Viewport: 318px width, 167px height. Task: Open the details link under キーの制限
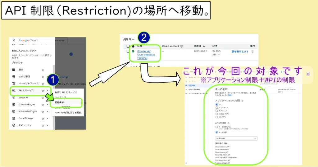(230, 95)
